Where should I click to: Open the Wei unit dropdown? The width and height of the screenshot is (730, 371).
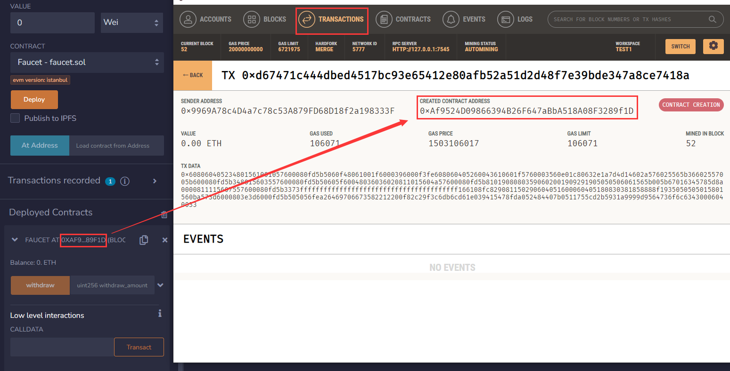tap(131, 23)
